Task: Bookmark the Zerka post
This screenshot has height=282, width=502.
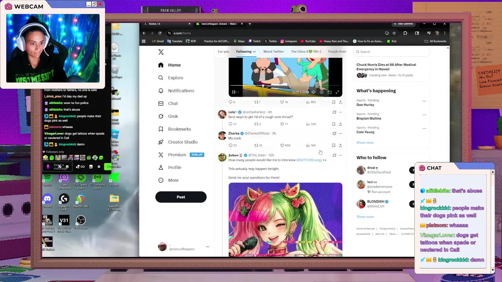Action: 333,145
